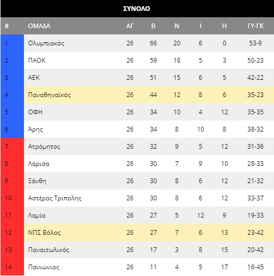Select the ΑΕΚ team name
This screenshot has height=276, width=274.
34,77
